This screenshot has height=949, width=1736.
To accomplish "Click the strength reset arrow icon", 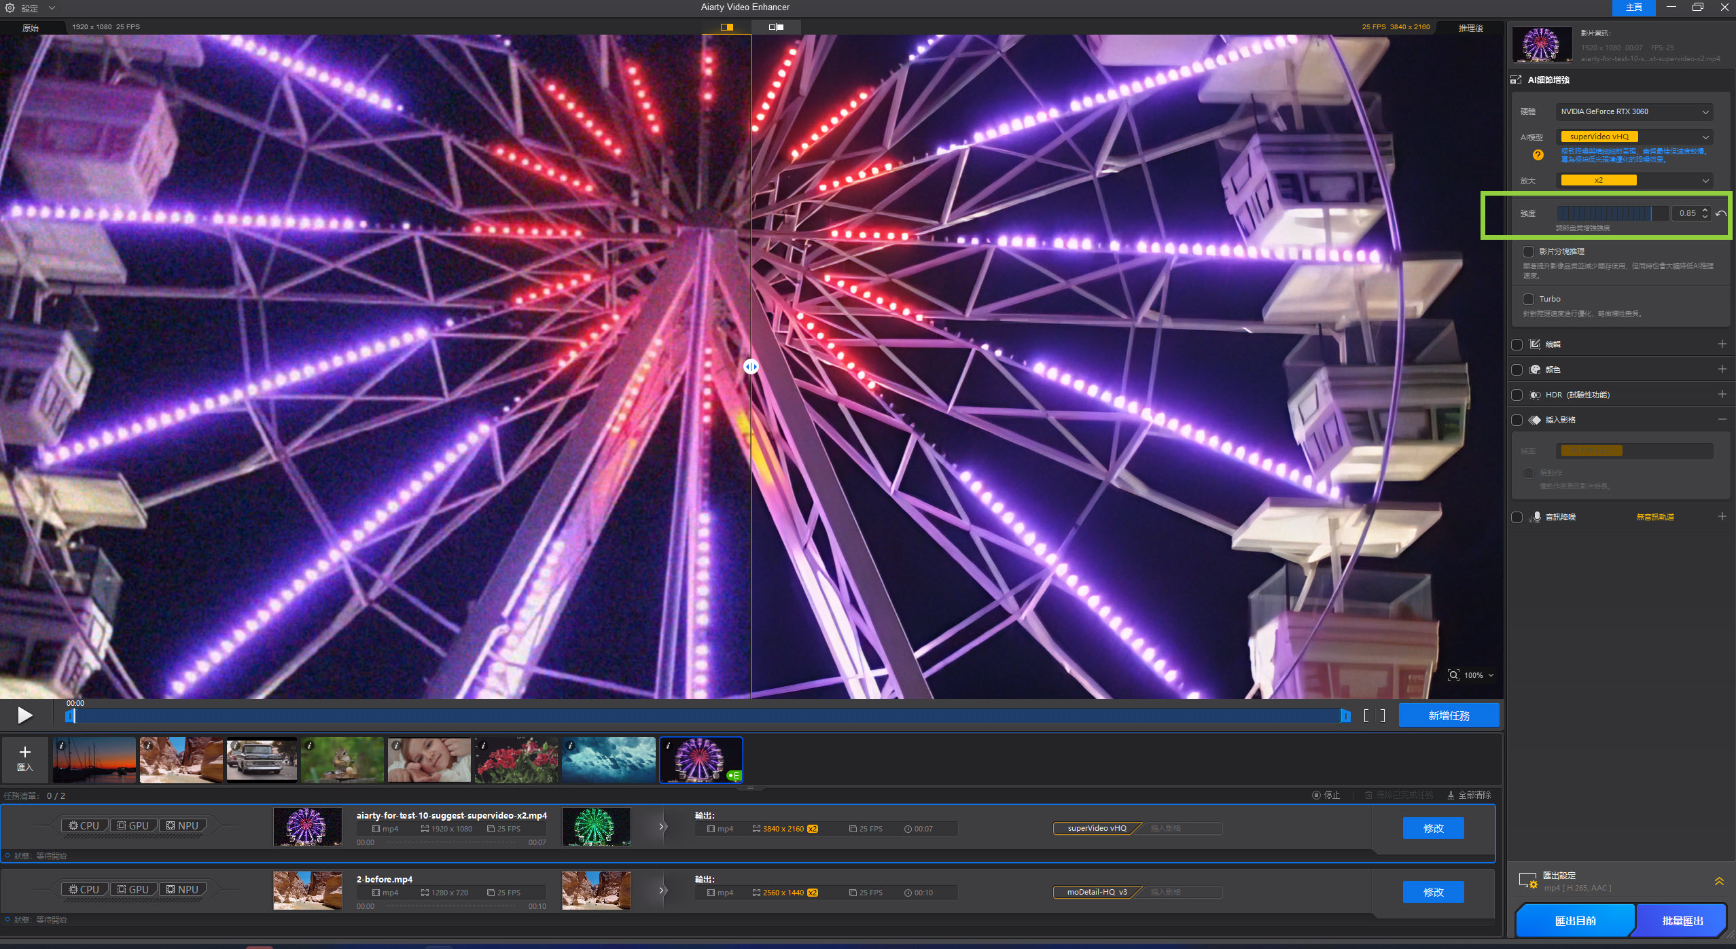I will pyautogui.click(x=1721, y=214).
